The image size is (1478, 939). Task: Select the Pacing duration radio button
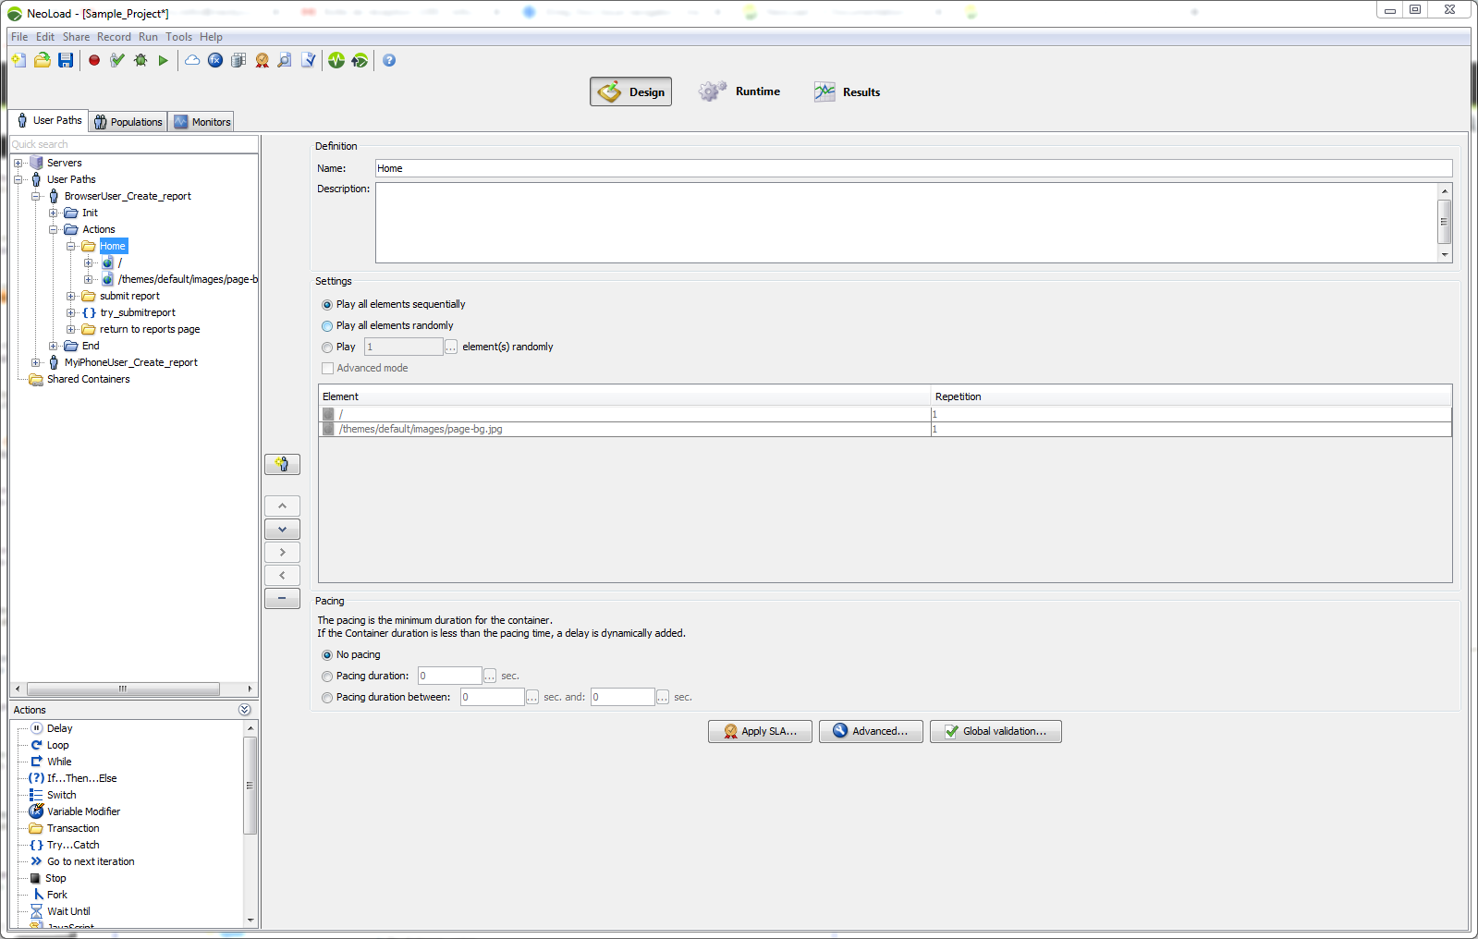[327, 677]
